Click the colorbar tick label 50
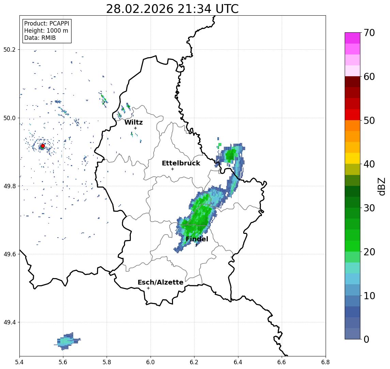Viewport: 390px width, 369px height. coord(369,121)
